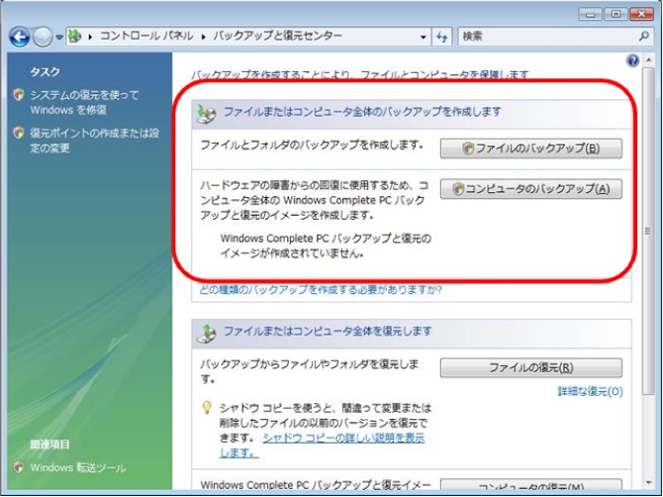The height and width of the screenshot is (497, 663).
Task: Click the Control Panel icon in address bar
Action: point(77,37)
